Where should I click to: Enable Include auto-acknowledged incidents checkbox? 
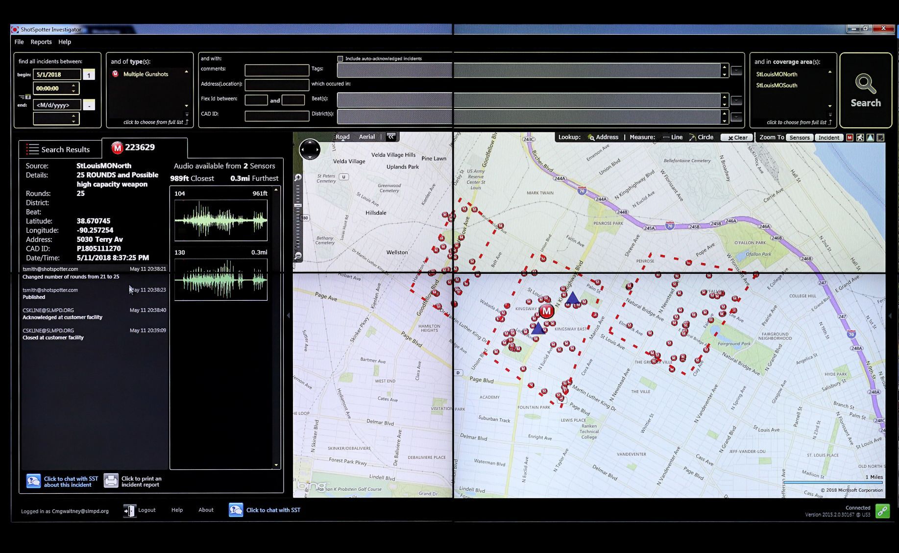340,59
